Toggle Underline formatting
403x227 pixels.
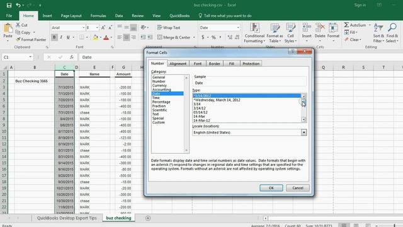click(68, 37)
